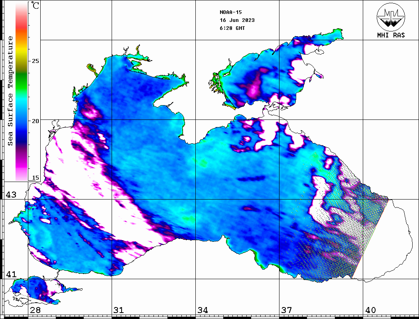The height and width of the screenshot is (319, 419).
Task: Click the "°C" unit label
Action: [x=35, y=5]
